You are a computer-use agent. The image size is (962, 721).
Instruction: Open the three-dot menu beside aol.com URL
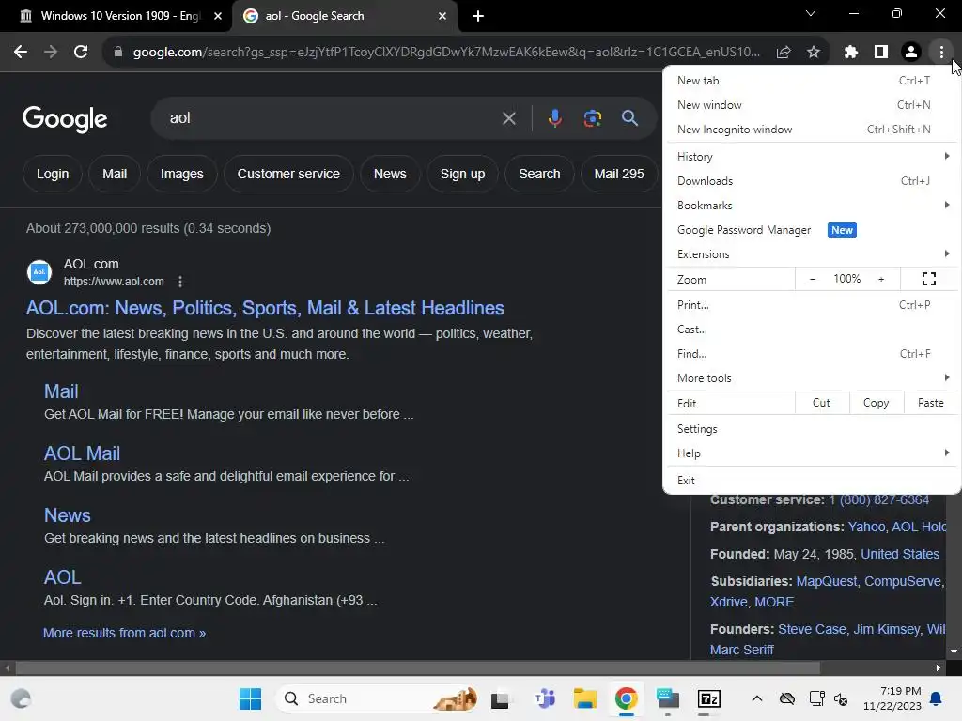tap(179, 282)
